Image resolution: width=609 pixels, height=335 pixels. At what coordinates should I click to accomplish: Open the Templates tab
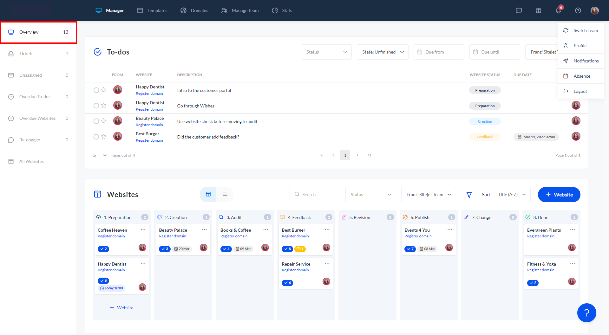pos(152,10)
